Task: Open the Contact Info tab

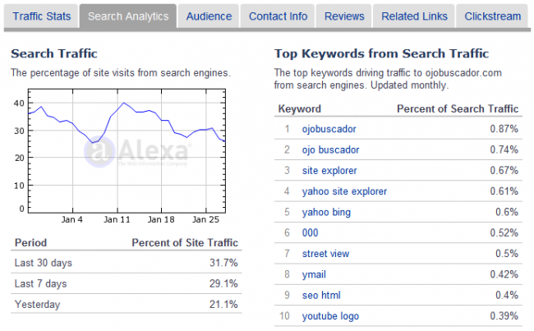Action: 278,16
